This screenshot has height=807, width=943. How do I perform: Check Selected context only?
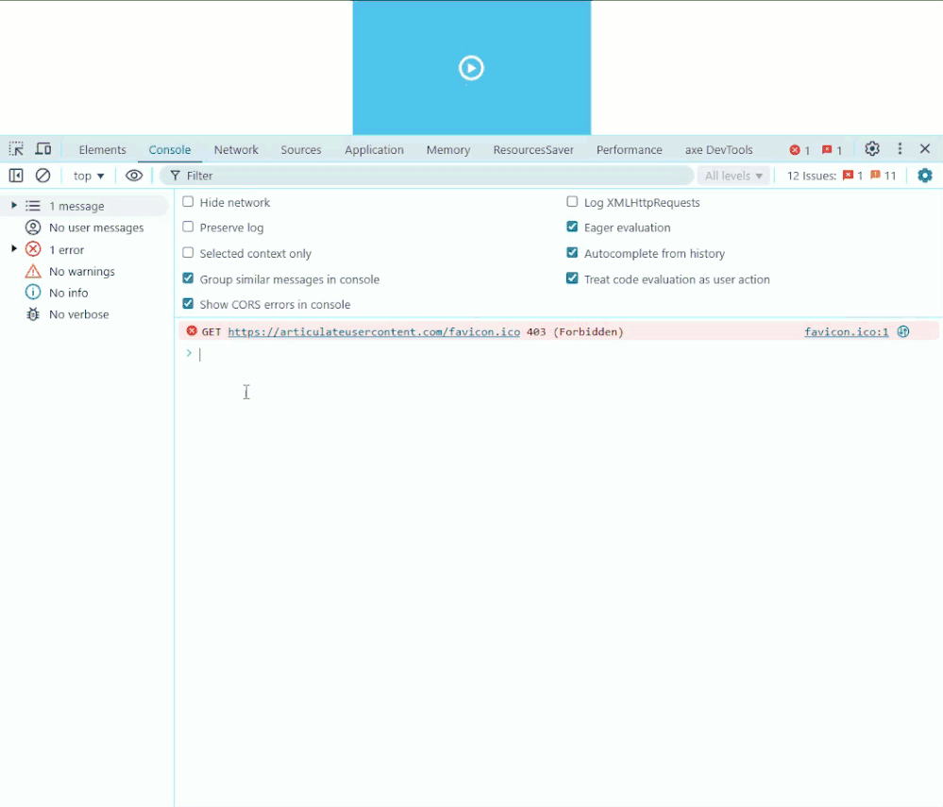[x=188, y=253]
